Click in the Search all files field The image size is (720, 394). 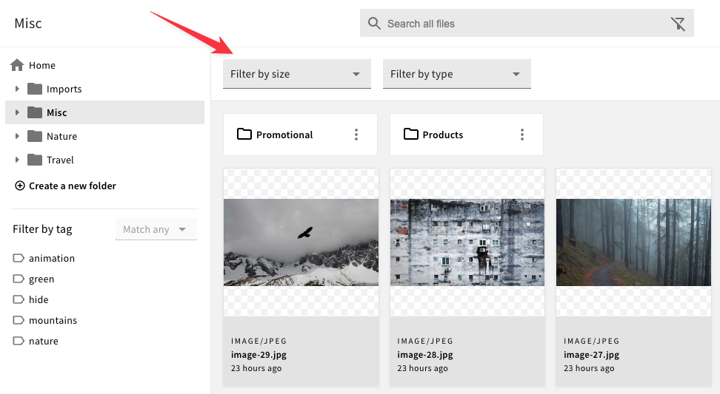click(x=519, y=24)
